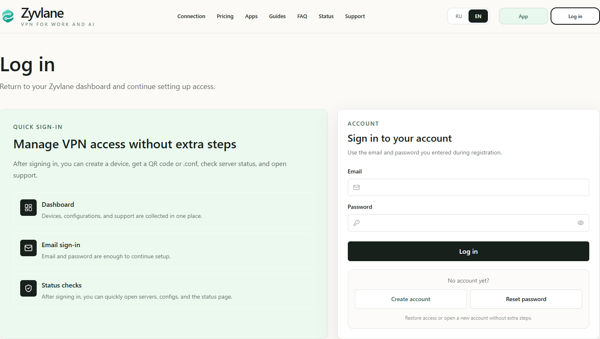
Task: Click the 'QUICK SIGN-IN' label
Action: (38, 127)
